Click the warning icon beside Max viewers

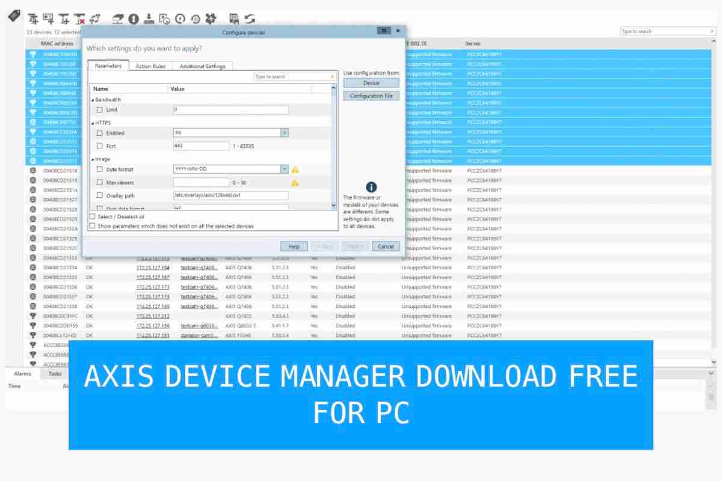[295, 182]
